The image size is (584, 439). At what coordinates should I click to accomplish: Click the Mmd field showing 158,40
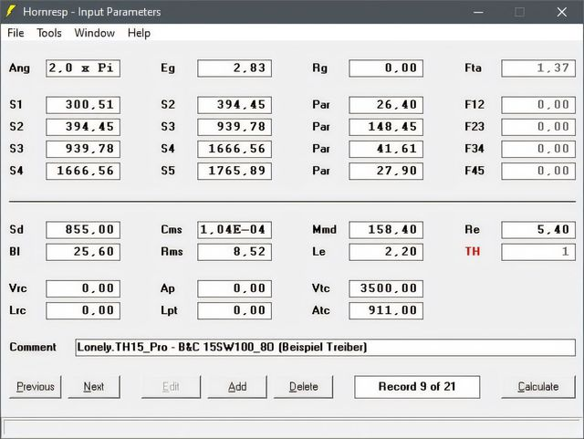pos(386,230)
